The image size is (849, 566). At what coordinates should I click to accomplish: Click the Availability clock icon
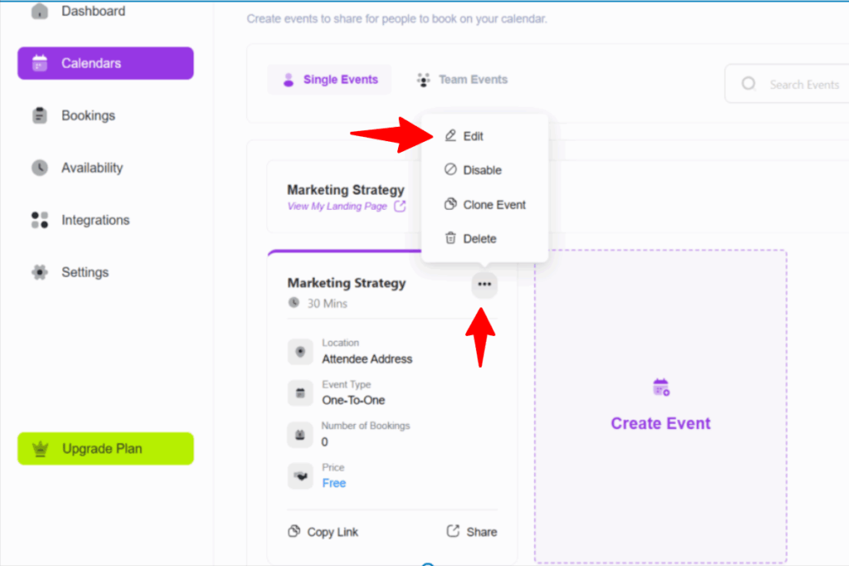pos(40,168)
